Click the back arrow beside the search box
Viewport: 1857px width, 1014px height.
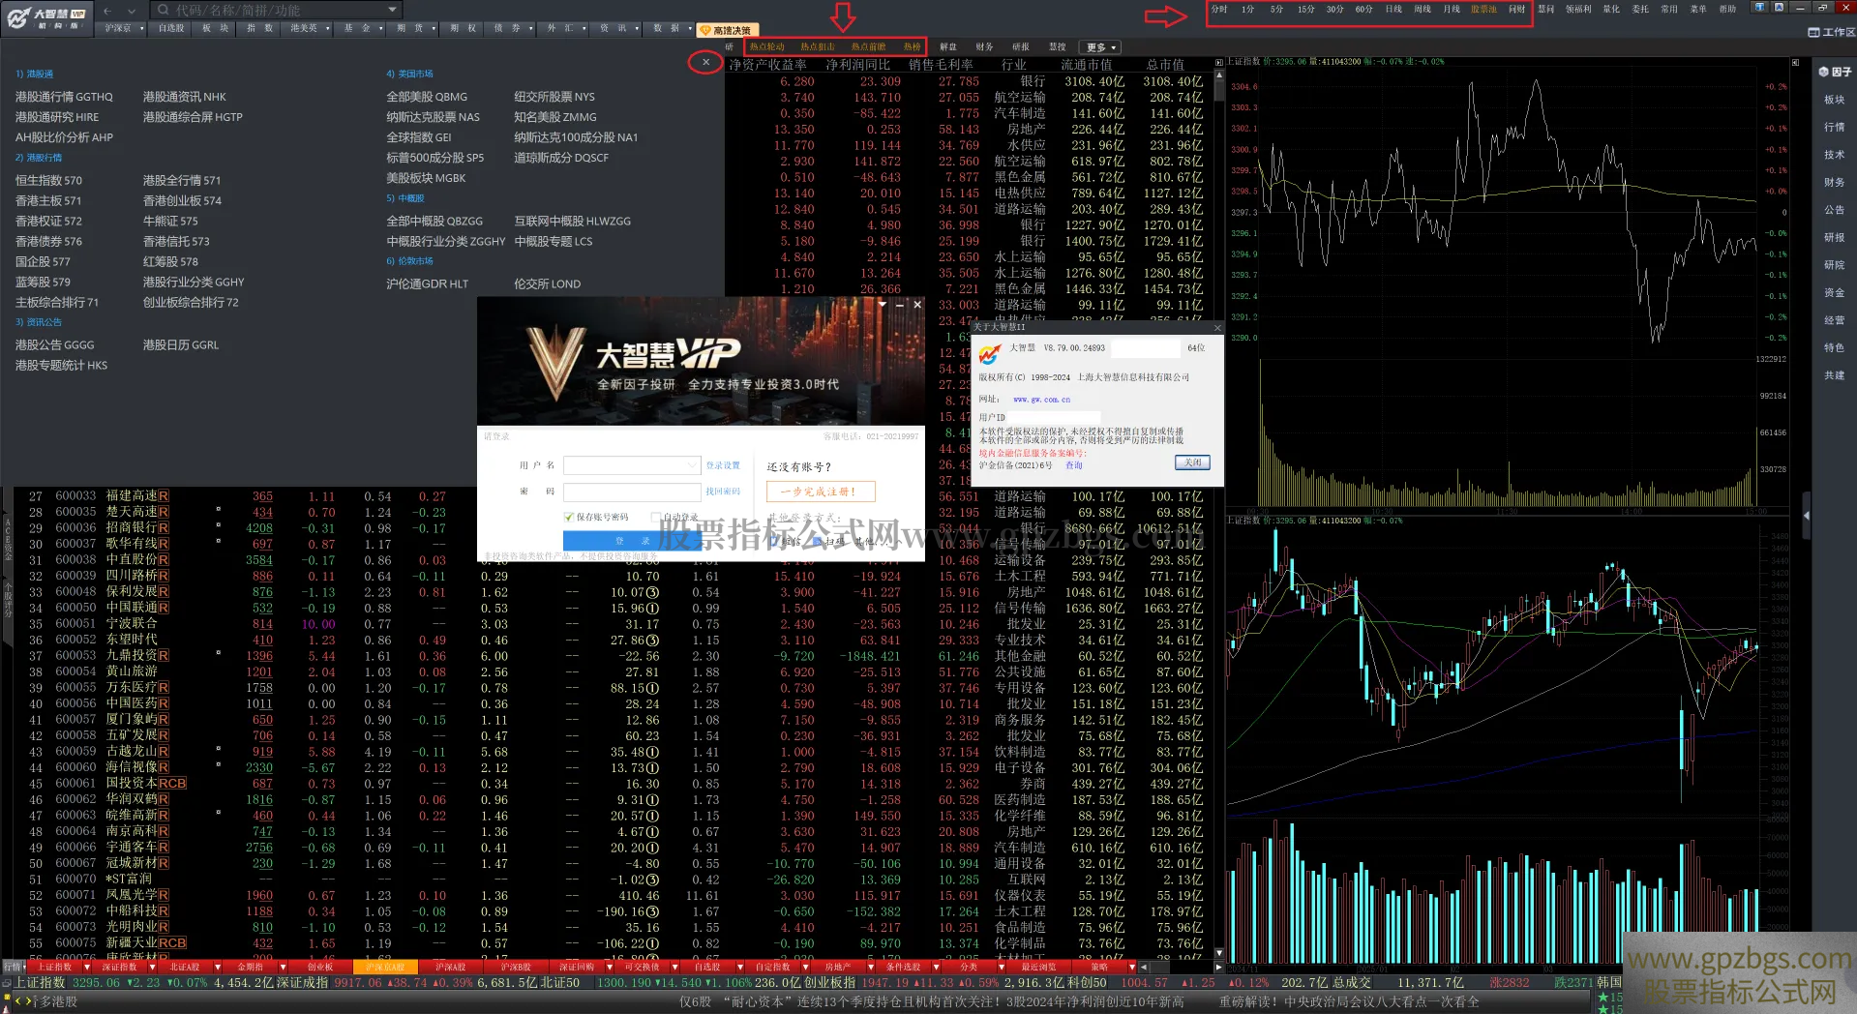pos(108,11)
